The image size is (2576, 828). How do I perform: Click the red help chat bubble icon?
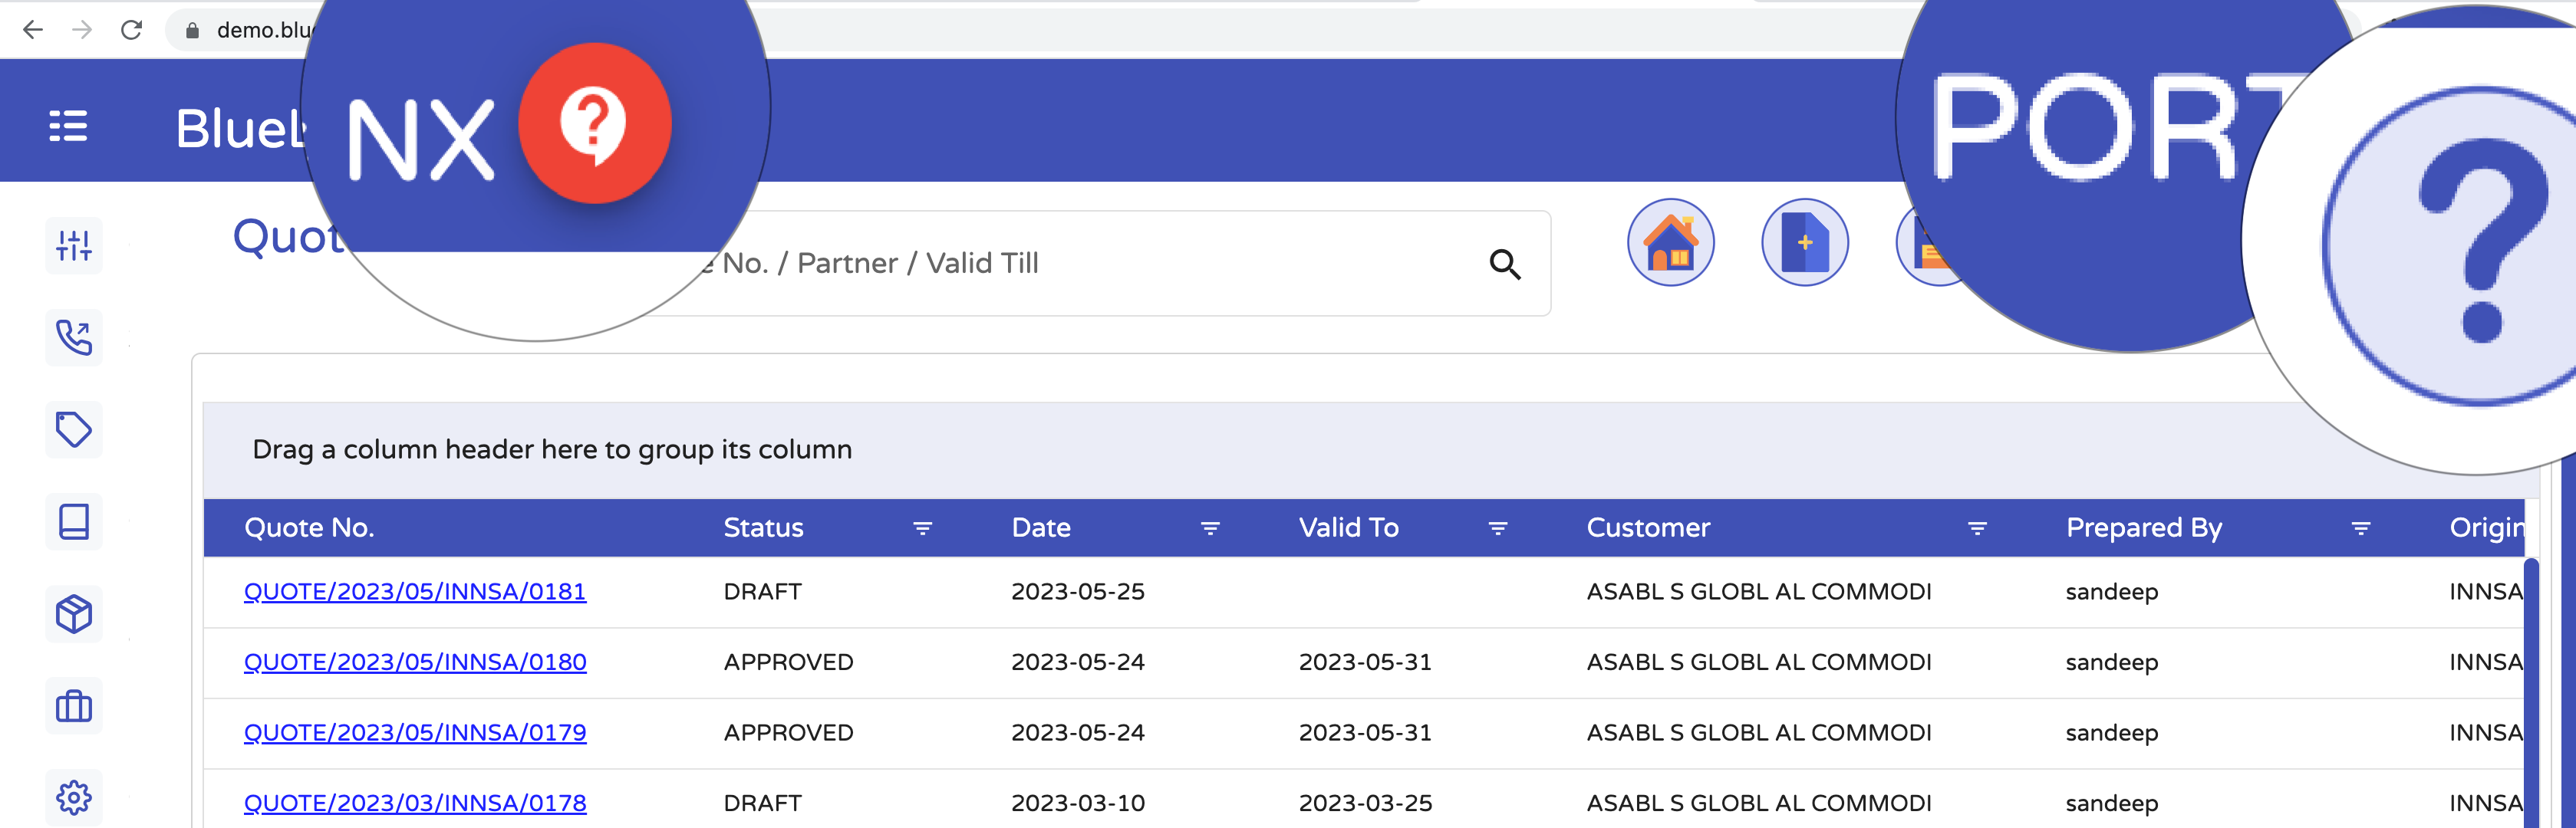594,122
